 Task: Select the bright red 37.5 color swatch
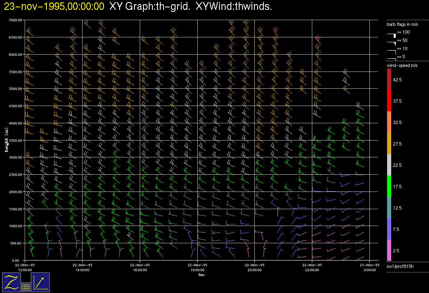pyautogui.click(x=389, y=101)
